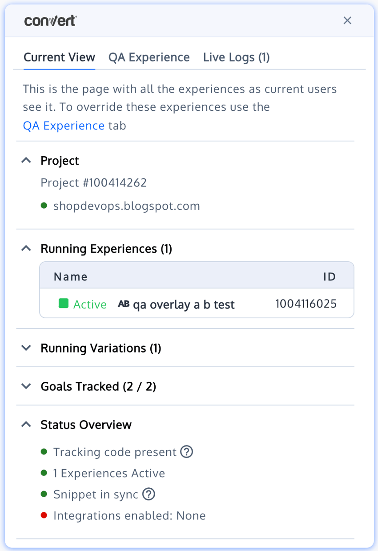The width and height of the screenshot is (378, 551).
Task: Click the Convert logo
Action: click(x=49, y=20)
